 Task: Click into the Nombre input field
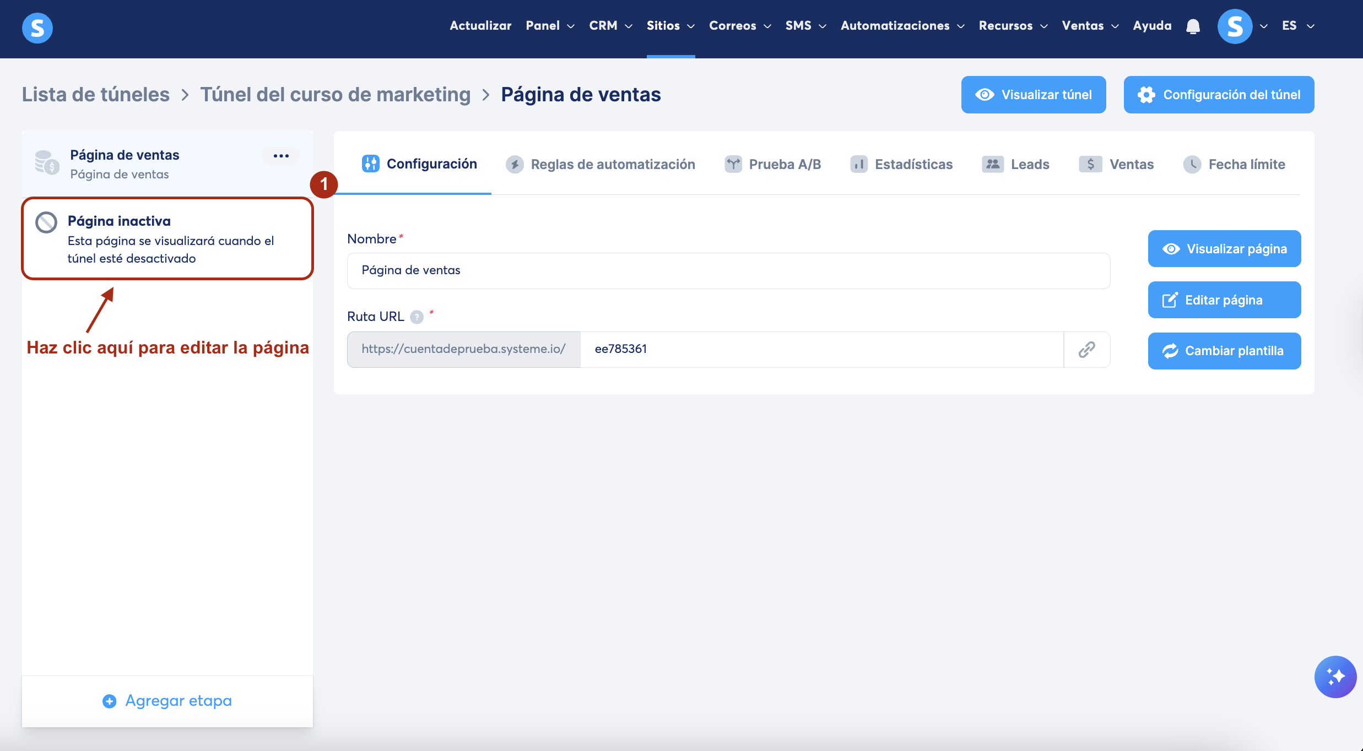click(x=728, y=270)
